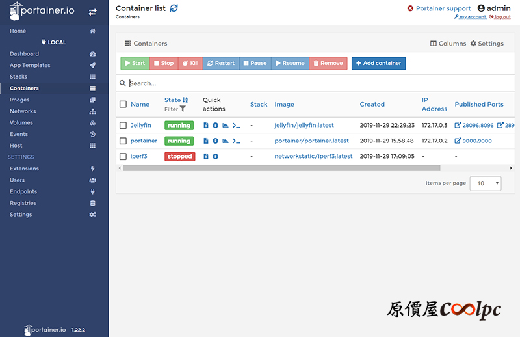520x337 pixels.
Task: Open the Jellyfin container name link
Action: pyautogui.click(x=140, y=125)
